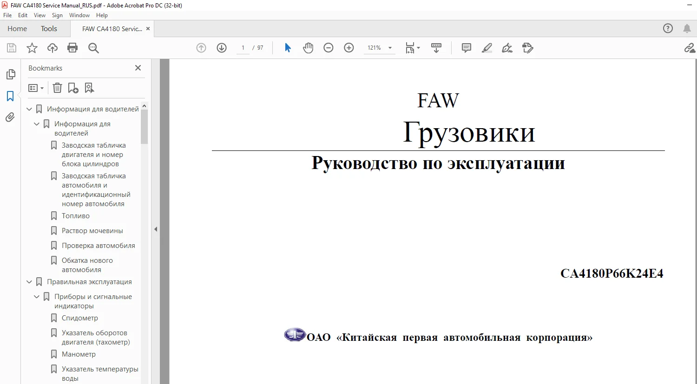
Task: Open notifications bell icon
Action: 687,28
